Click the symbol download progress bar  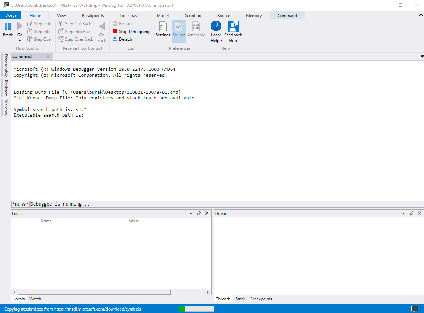(x=197, y=309)
